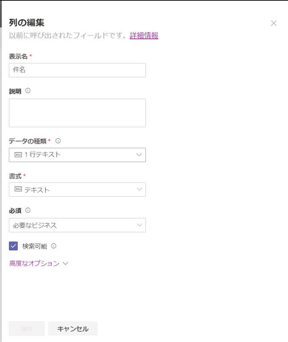This screenshot has width=288, height=342.
Task: Click the chevron next to 高度なオプション
Action: [x=65, y=263]
